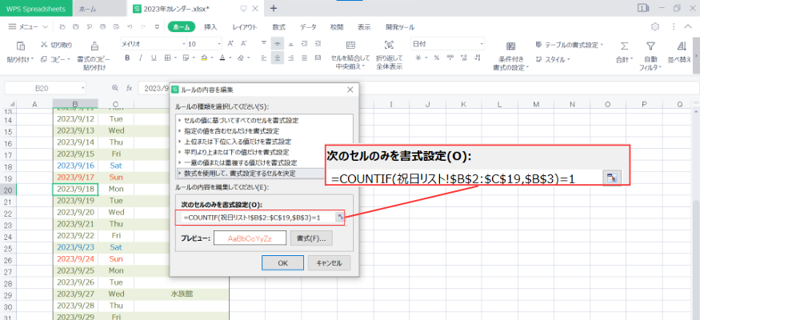
Task: Click the AutoSum (合計) sigma icon
Action: [x=624, y=46]
